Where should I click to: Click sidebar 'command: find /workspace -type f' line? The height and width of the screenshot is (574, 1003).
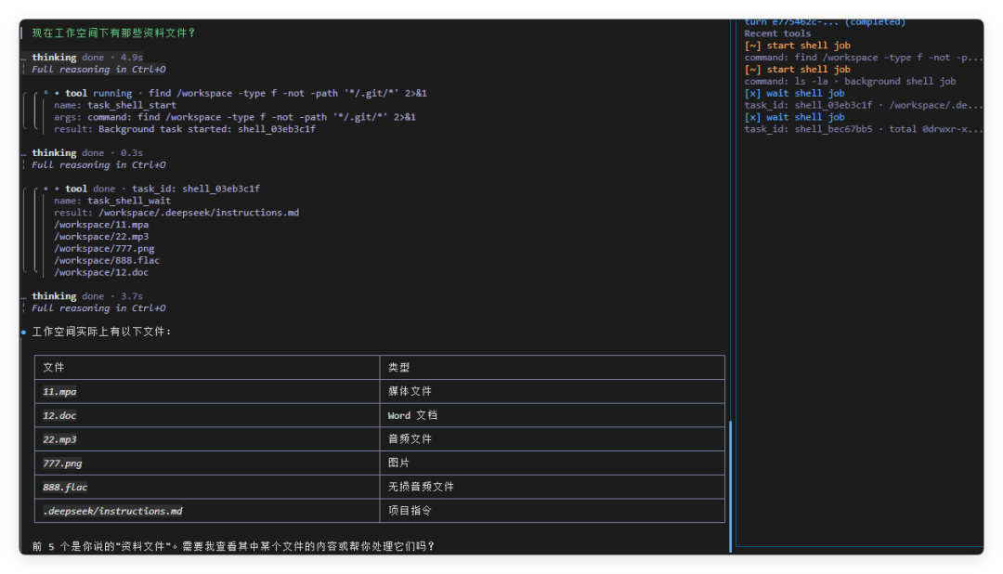[x=863, y=58]
